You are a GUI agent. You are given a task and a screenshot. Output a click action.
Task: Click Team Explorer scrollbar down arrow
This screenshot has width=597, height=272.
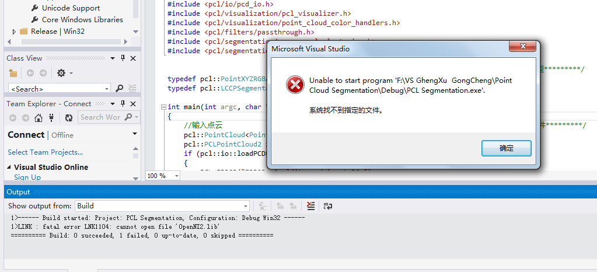135,178
